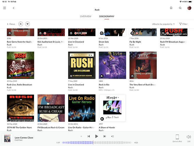Click the library badge on Rock in Rio

click(x=102, y=76)
